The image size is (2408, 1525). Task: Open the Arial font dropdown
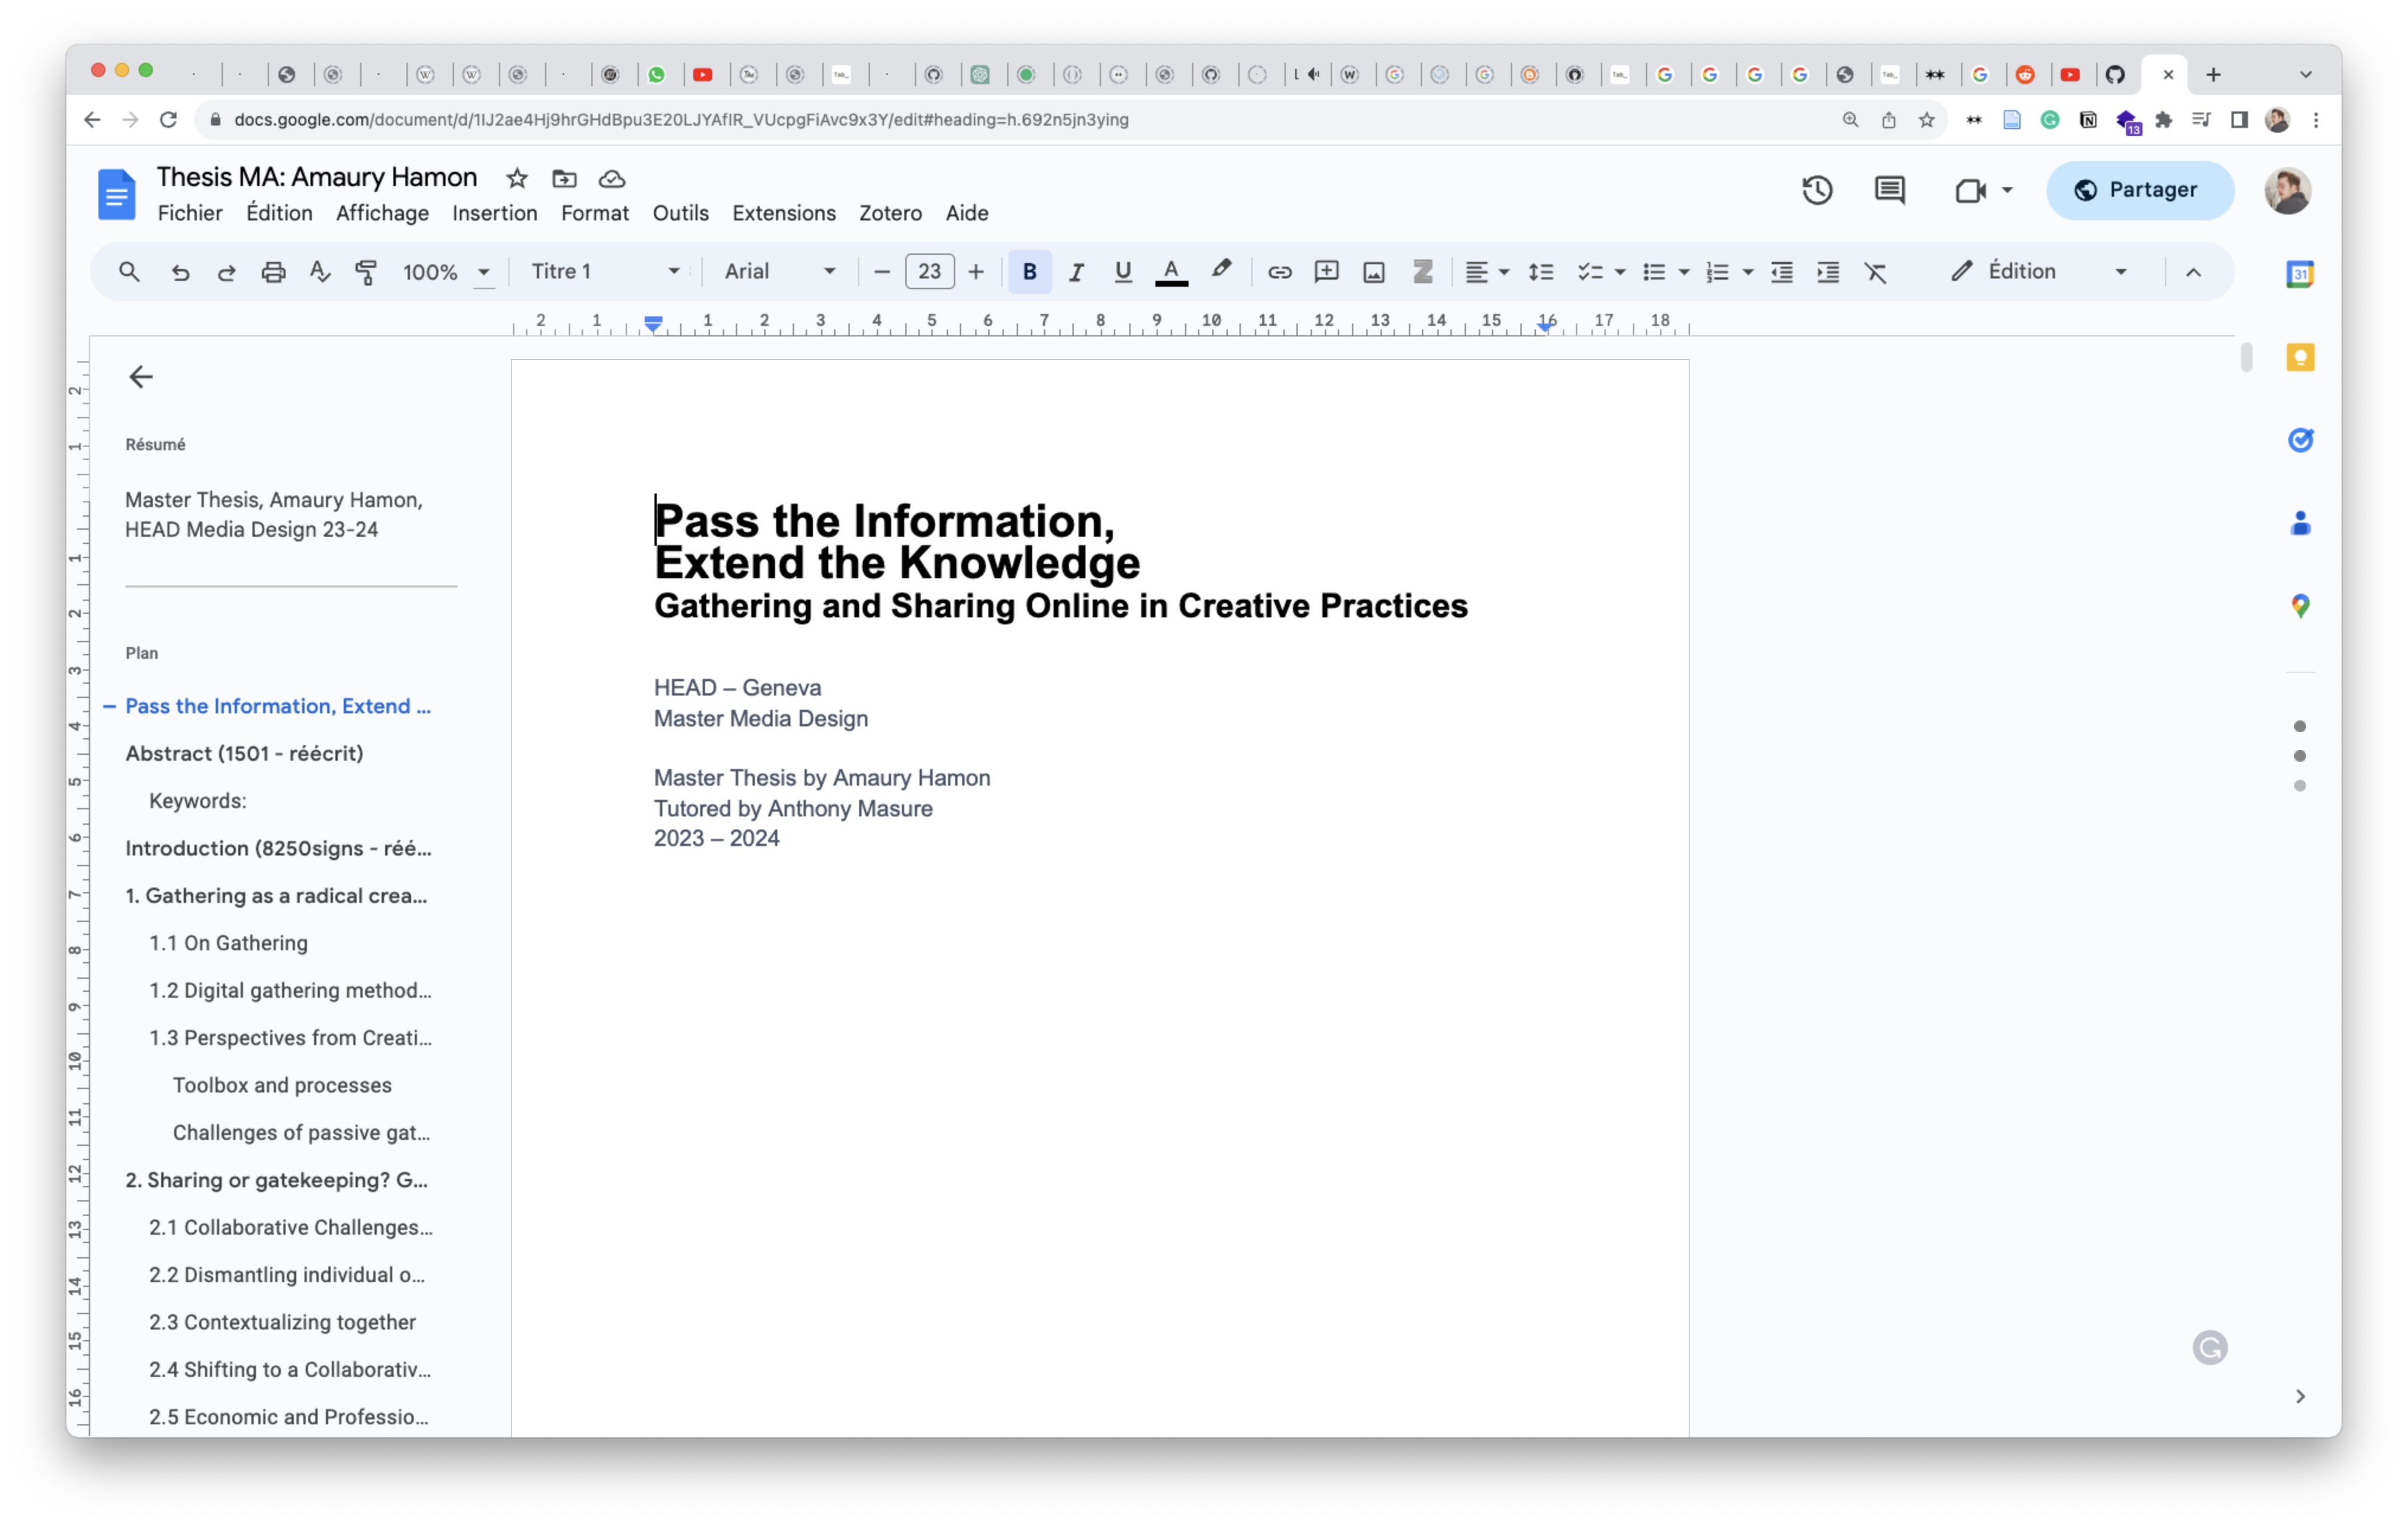click(779, 272)
